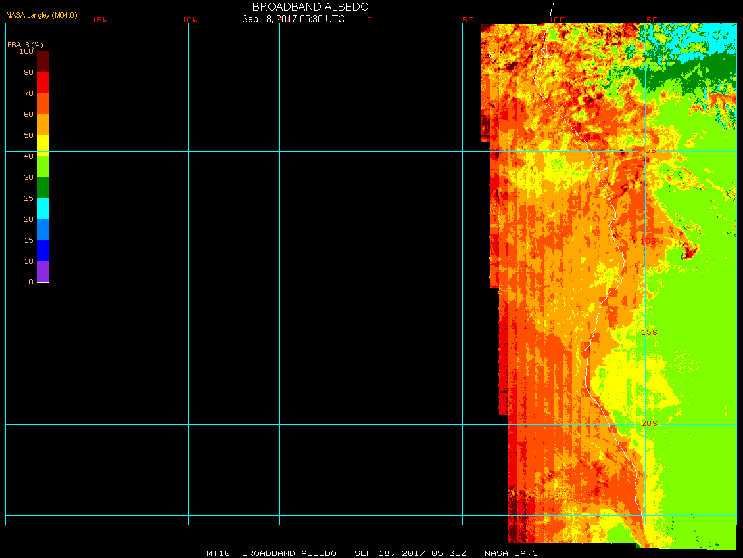Select the "15S" latitude label

pos(650,332)
